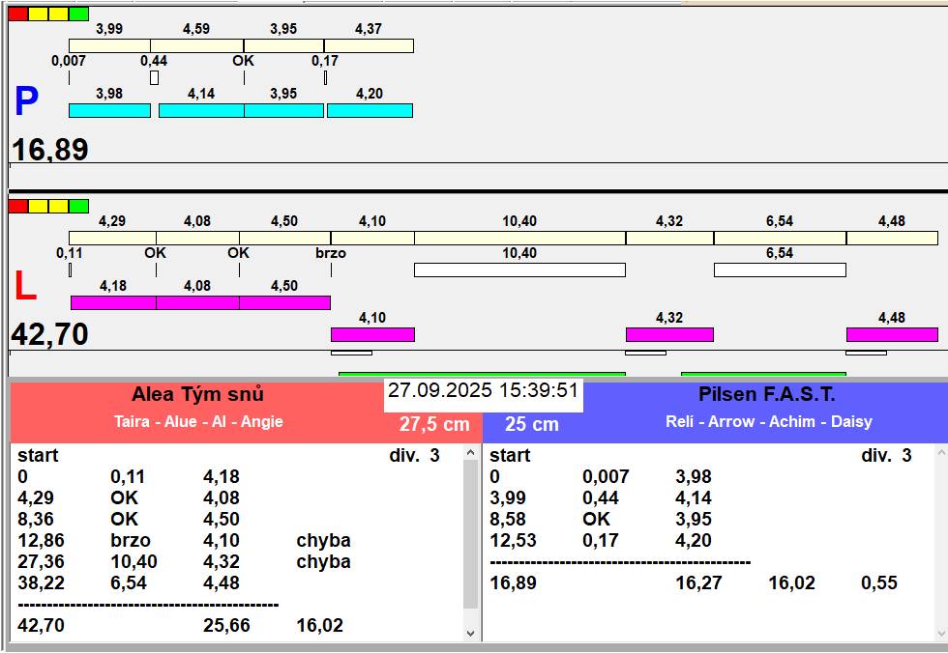
Task: Click the large 16,89 total time in lane P
Action: click(50, 149)
